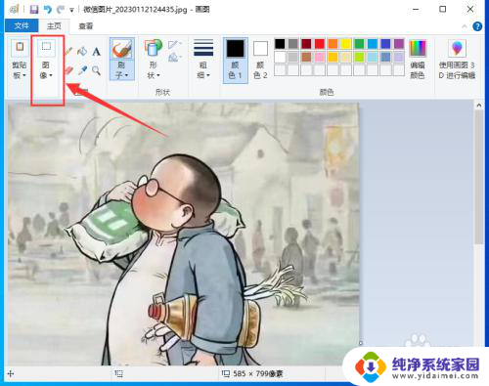The height and width of the screenshot is (386, 489).
Task: Click the Redo arrow in quick access toolbar
Action: pos(61,10)
